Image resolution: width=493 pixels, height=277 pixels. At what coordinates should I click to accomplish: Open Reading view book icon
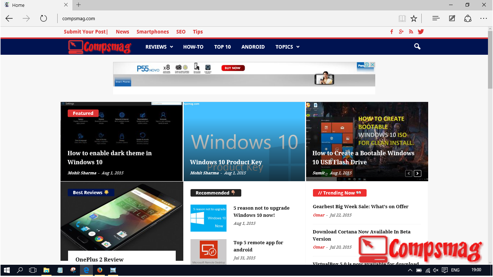point(402,18)
